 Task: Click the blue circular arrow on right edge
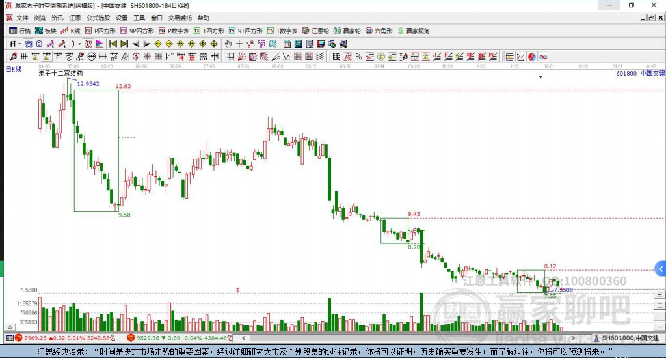[x=660, y=268]
